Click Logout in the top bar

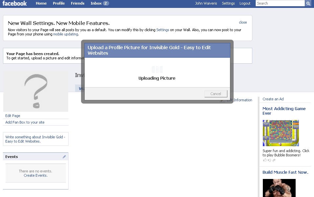[245, 3]
